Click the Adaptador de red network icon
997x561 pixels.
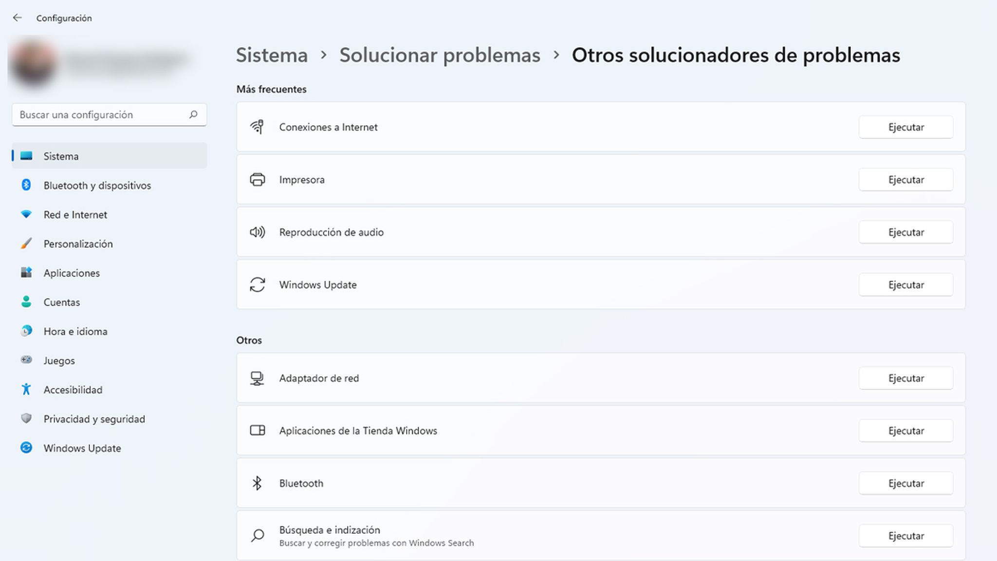257,377
